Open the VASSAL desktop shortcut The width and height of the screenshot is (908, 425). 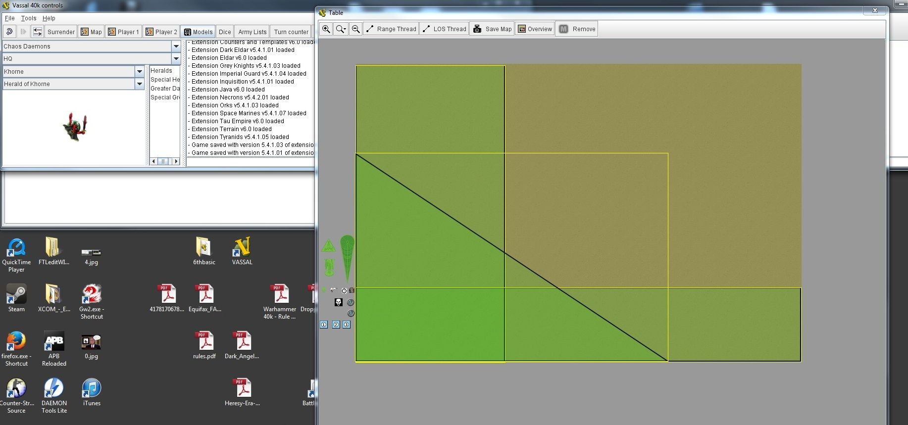pyautogui.click(x=242, y=251)
